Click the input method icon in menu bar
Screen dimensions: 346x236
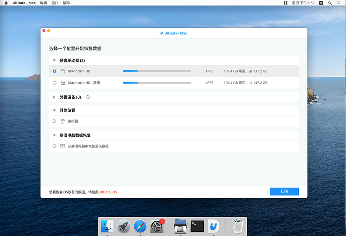[321, 3]
